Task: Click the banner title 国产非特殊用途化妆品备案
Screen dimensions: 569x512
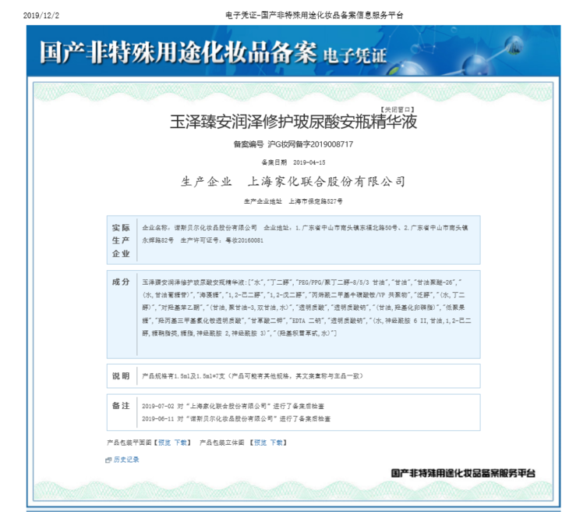Action: click(x=178, y=52)
